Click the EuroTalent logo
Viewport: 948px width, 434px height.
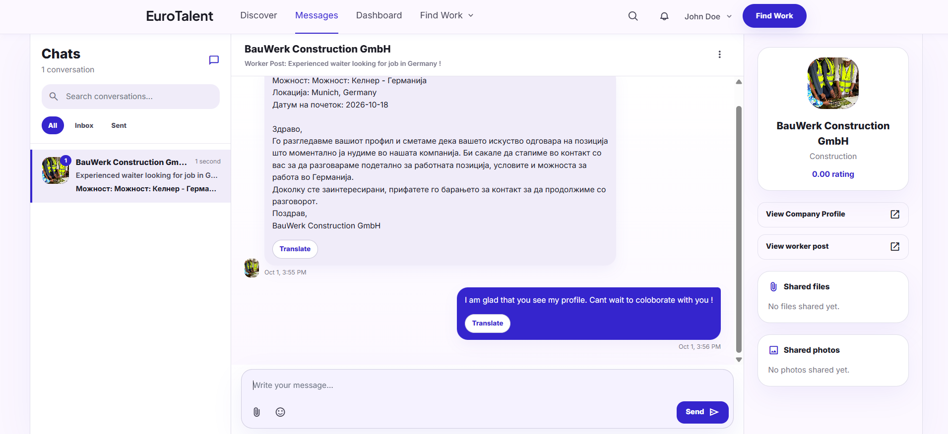click(x=180, y=16)
